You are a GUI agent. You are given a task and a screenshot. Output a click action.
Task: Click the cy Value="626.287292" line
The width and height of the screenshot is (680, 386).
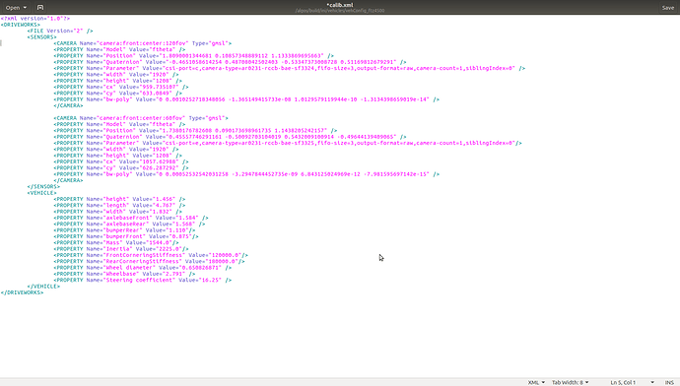coord(121,167)
